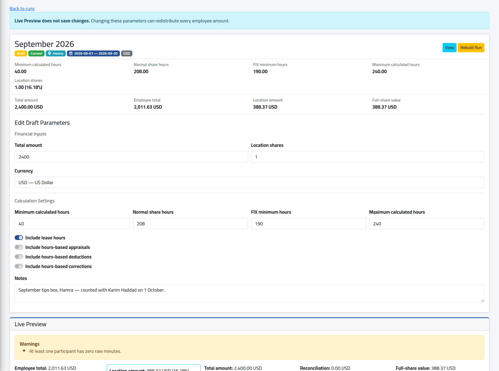Click the Live Preview section header
The width and height of the screenshot is (499, 371).
(249, 324)
